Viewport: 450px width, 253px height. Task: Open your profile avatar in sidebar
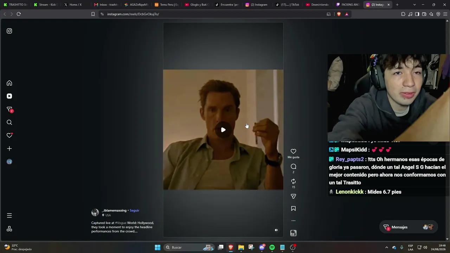[x=9, y=162]
